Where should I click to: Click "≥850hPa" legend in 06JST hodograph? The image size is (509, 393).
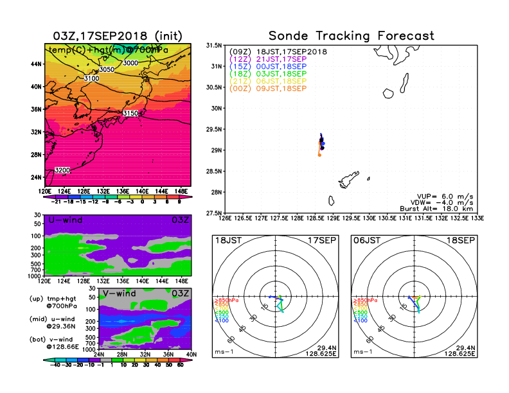365,301
